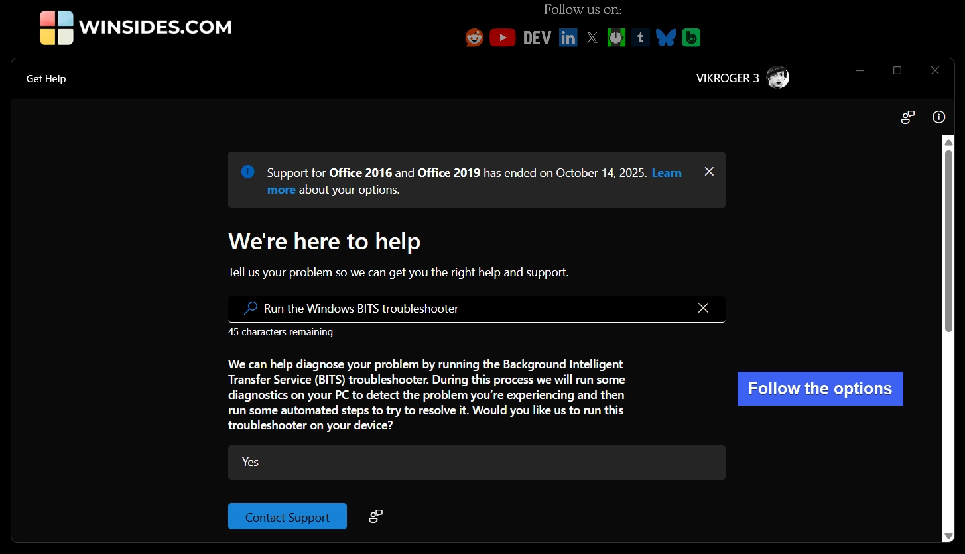The image size is (965, 554).
Task: Open the feedback icon beside Contact Support
Action: coord(375,516)
